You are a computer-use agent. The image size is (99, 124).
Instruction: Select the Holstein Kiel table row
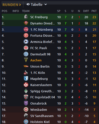tap(50, 122)
